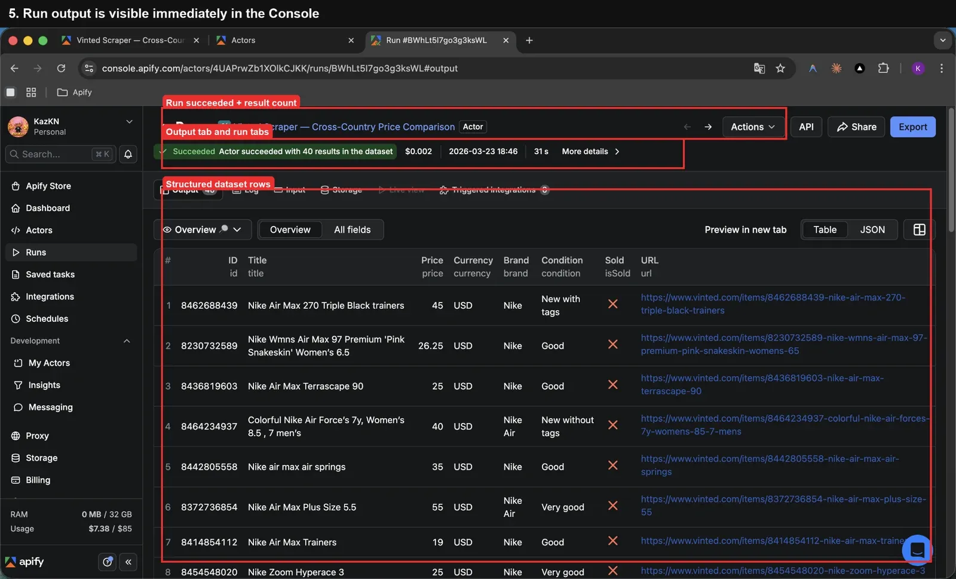The height and width of the screenshot is (579, 956).
Task: Click the white square icon in the bookmarks bar
Action: (10, 92)
